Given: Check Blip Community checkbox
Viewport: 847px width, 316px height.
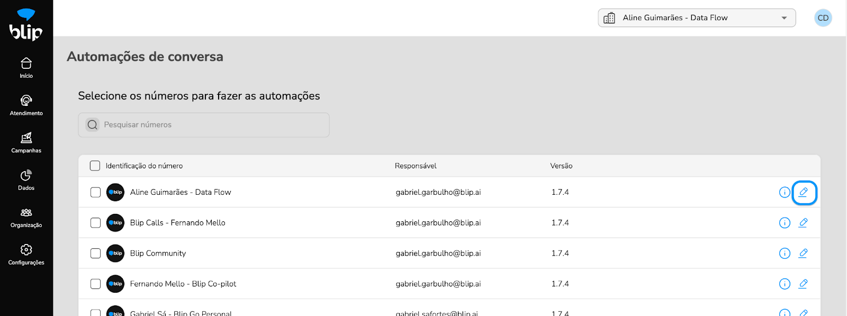Looking at the screenshot, I should tap(95, 254).
